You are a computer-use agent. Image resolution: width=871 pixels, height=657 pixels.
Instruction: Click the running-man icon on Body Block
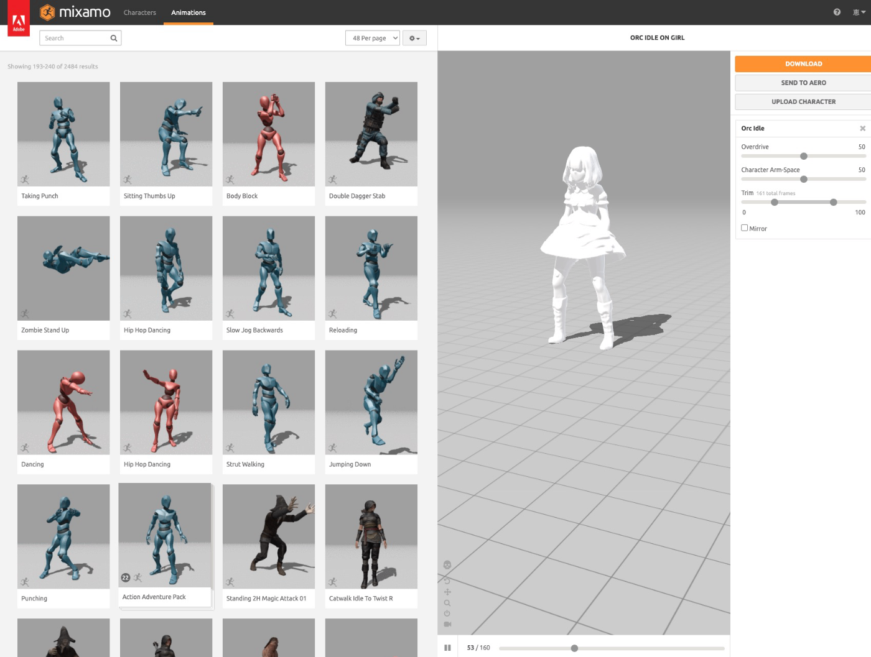click(x=230, y=180)
